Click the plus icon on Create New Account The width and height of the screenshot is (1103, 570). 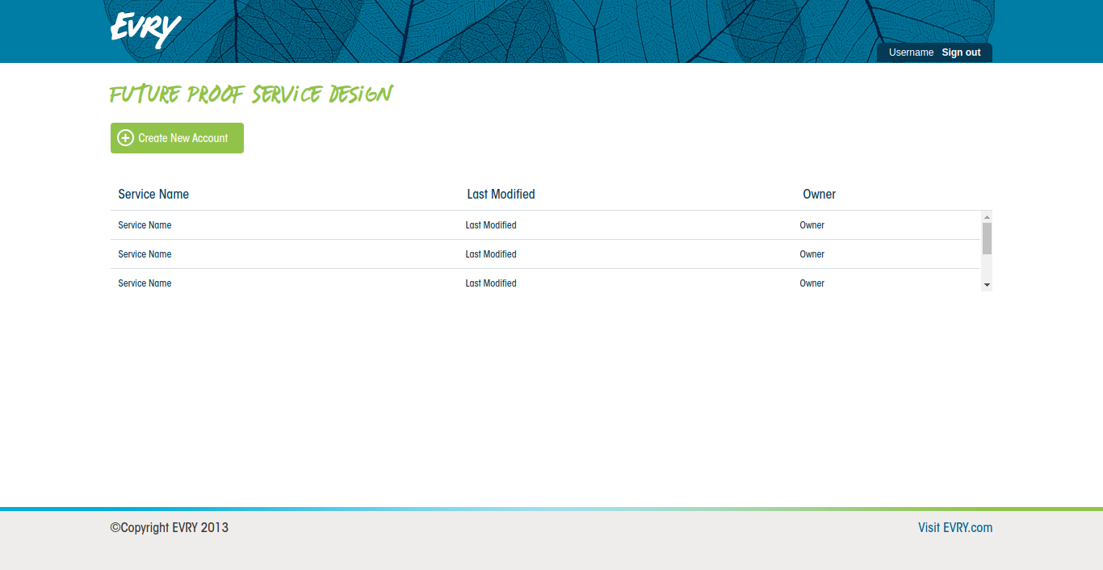click(125, 138)
